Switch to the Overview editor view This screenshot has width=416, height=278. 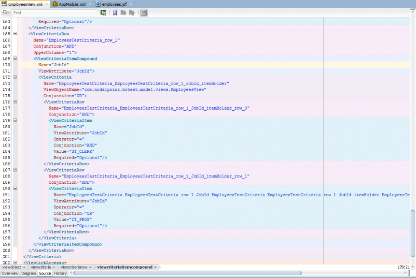point(10,273)
